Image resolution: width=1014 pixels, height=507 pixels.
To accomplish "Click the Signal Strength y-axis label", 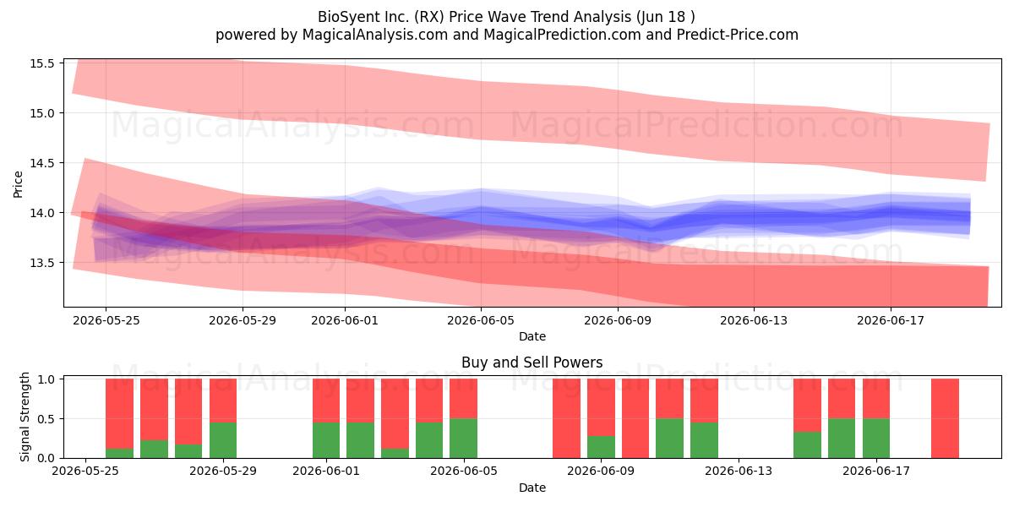I will [x=25, y=416].
